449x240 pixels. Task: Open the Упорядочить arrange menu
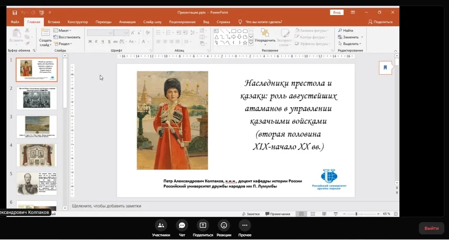pyautogui.click(x=265, y=37)
